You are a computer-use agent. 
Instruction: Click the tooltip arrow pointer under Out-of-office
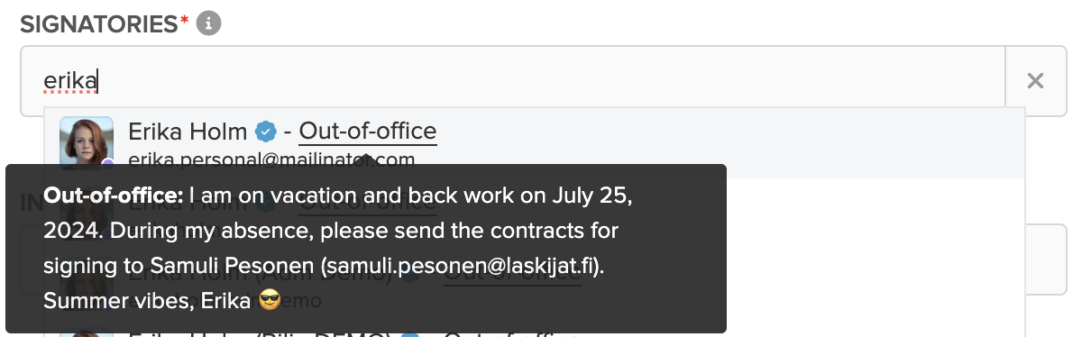point(367,159)
